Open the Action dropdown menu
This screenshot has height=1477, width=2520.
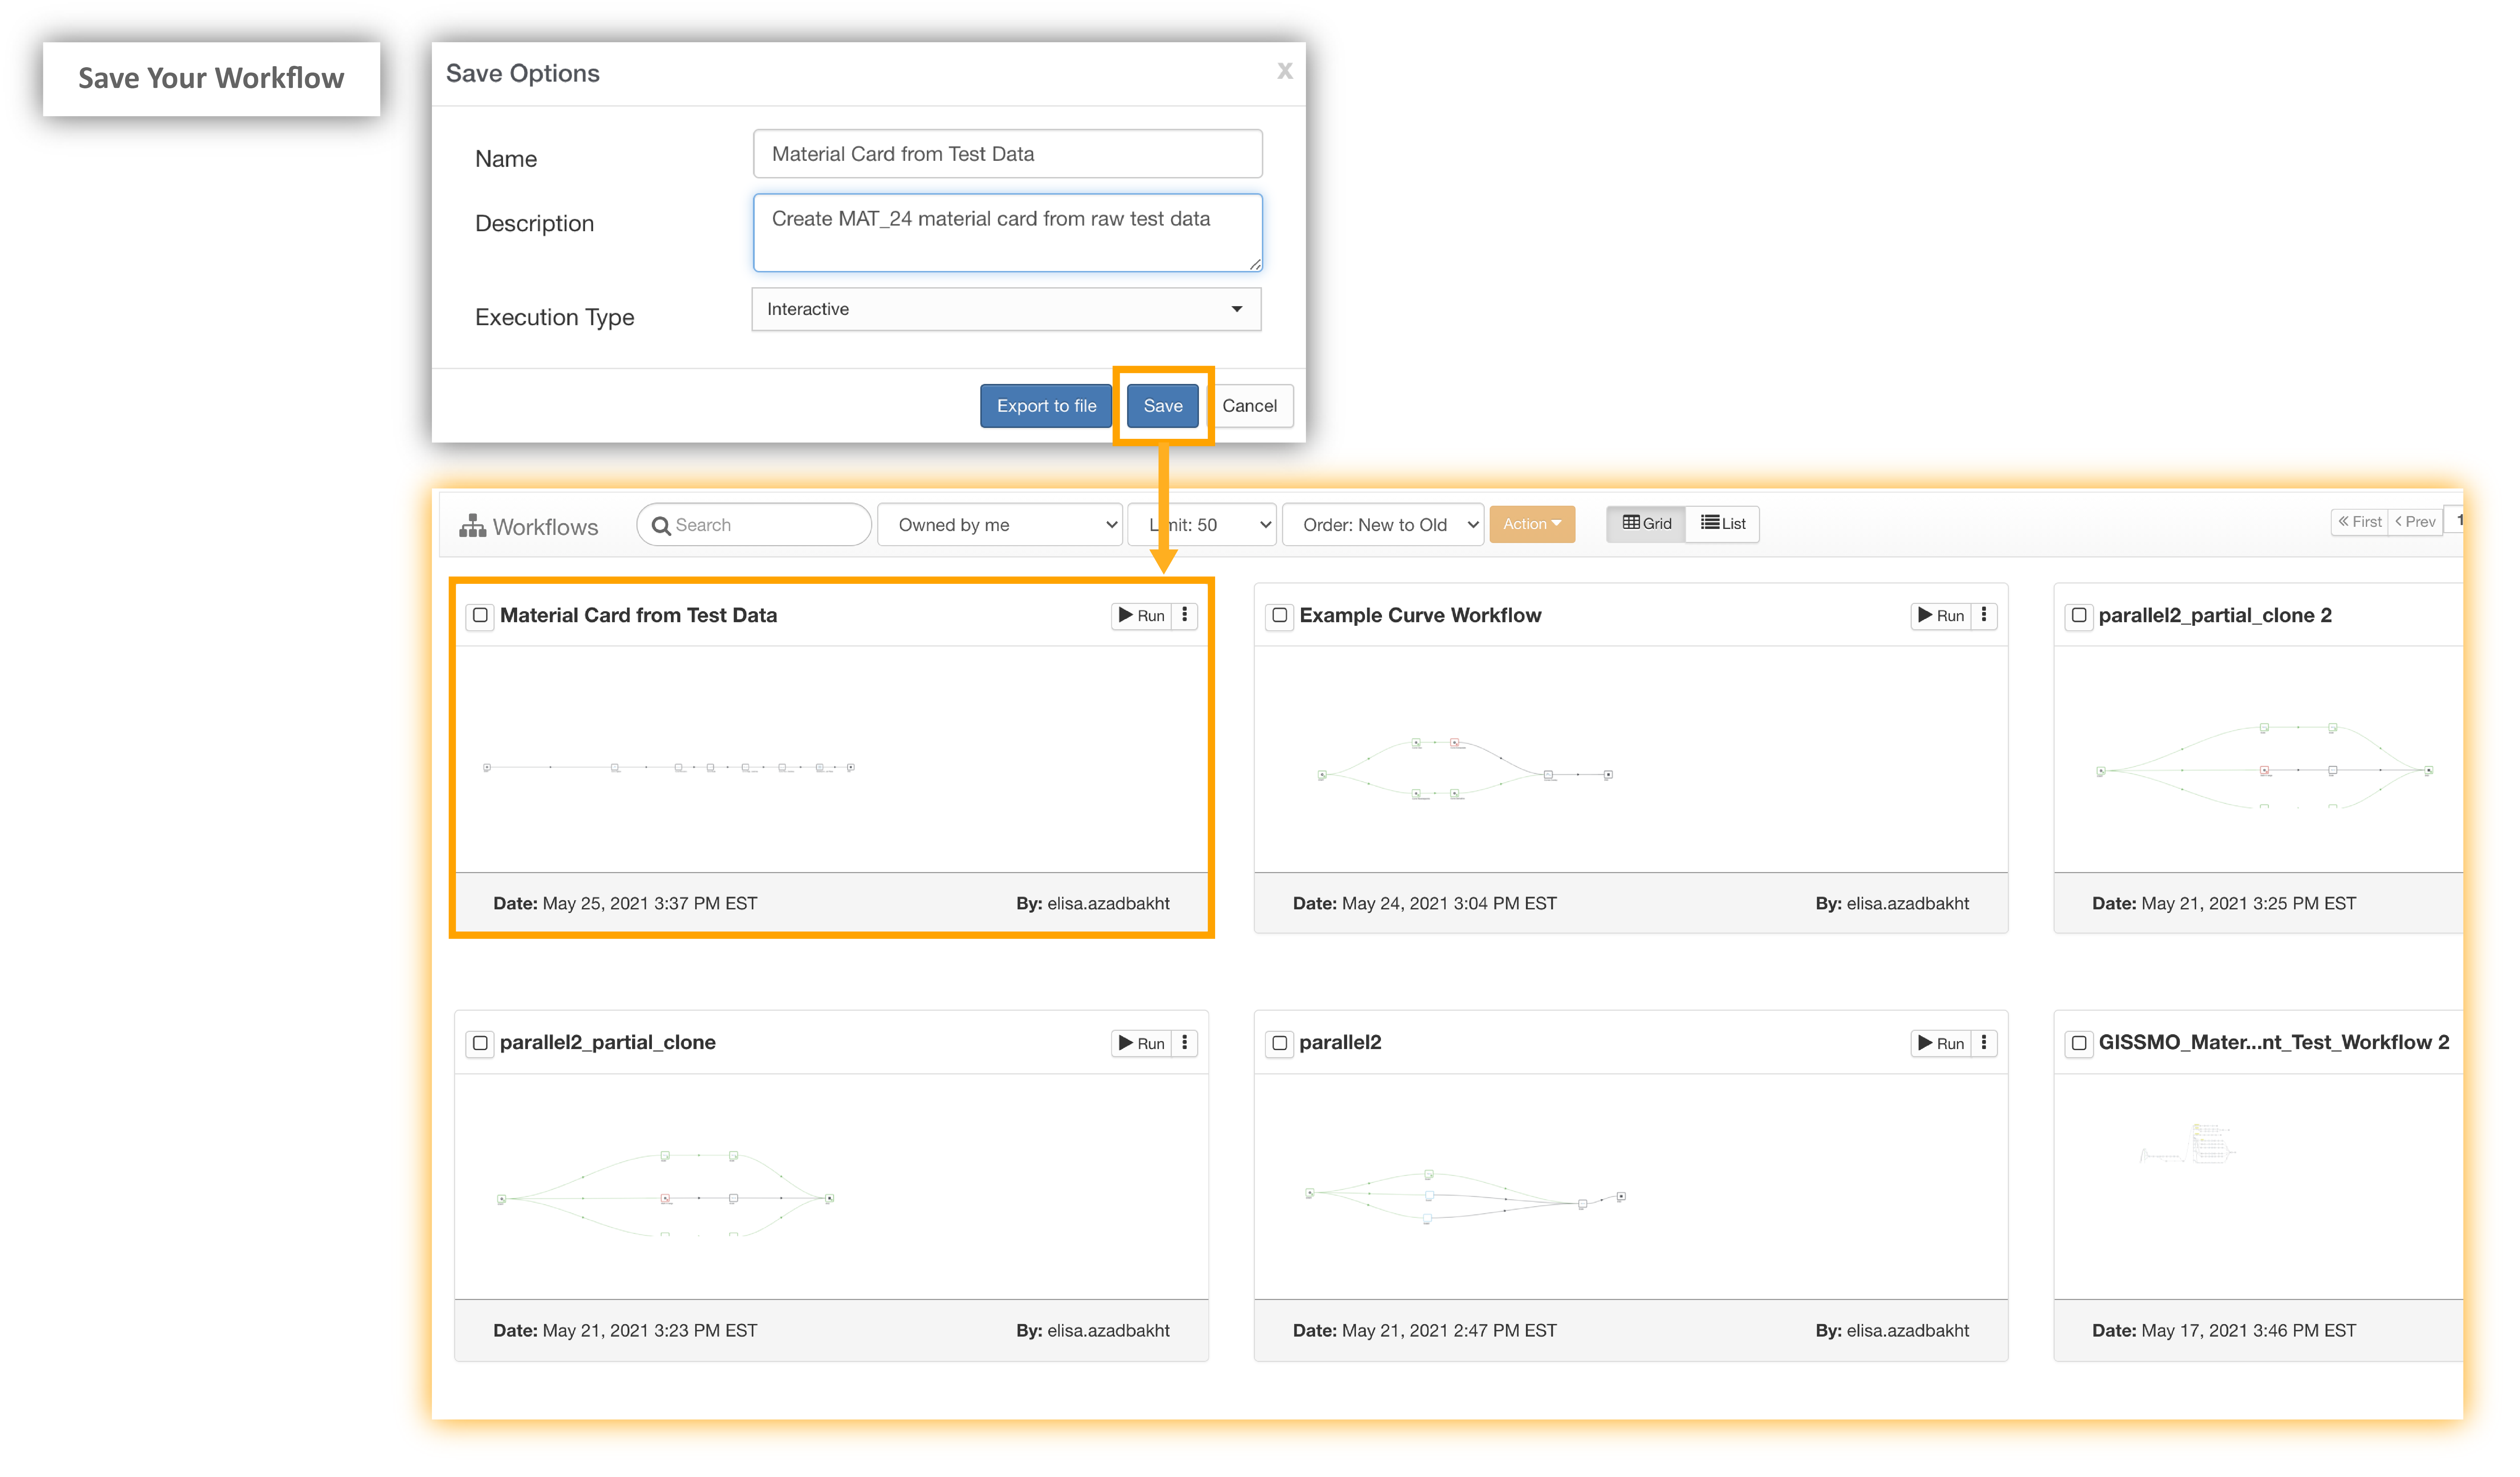pyautogui.click(x=1532, y=524)
